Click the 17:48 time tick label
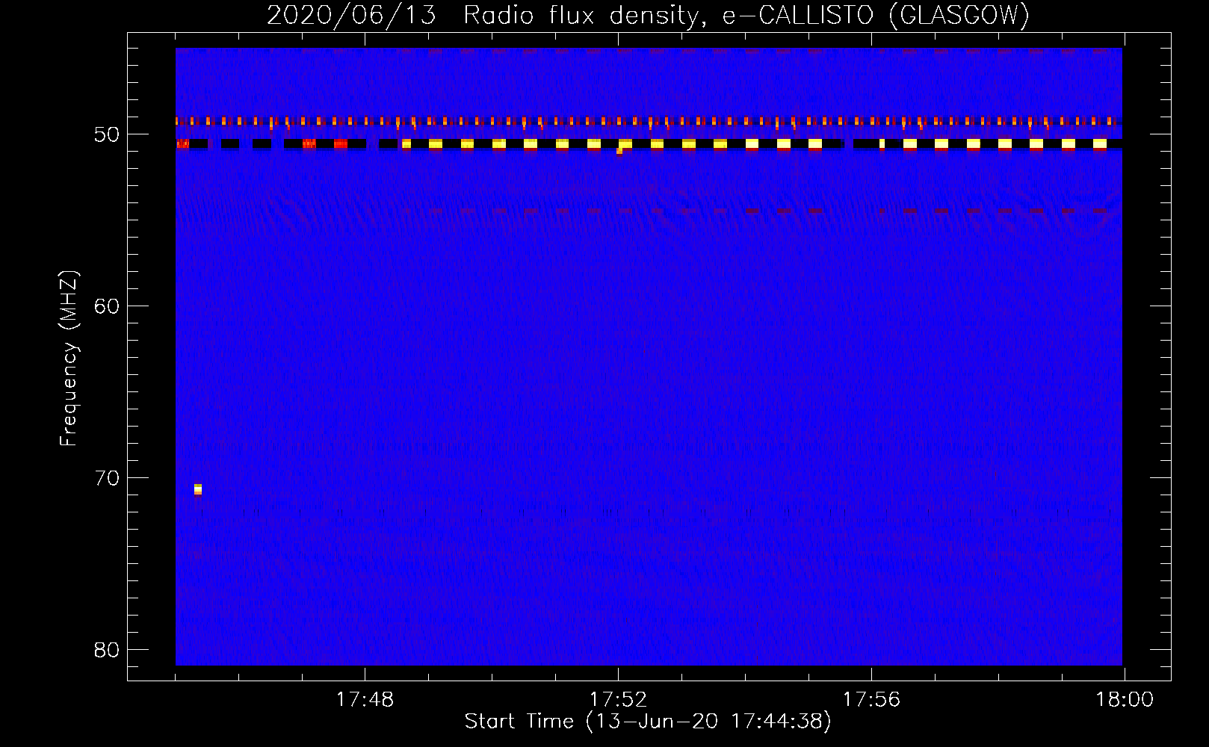The height and width of the screenshot is (747, 1209). (x=365, y=700)
